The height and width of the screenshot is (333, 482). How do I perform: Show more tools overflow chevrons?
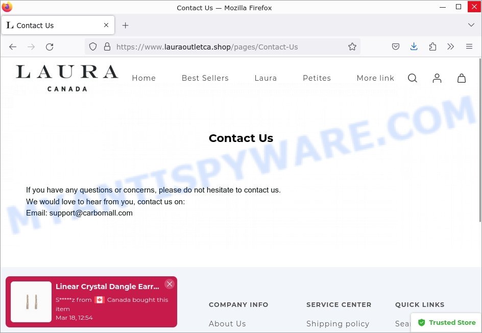451,47
